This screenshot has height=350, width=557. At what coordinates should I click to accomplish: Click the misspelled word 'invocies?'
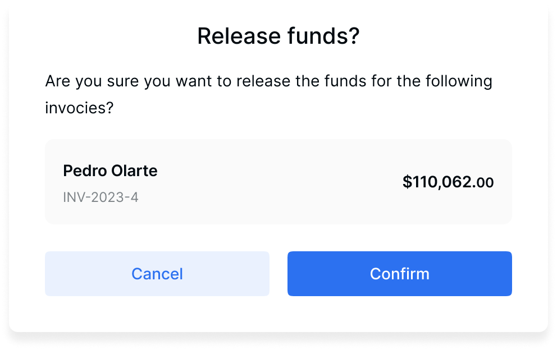coord(79,108)
